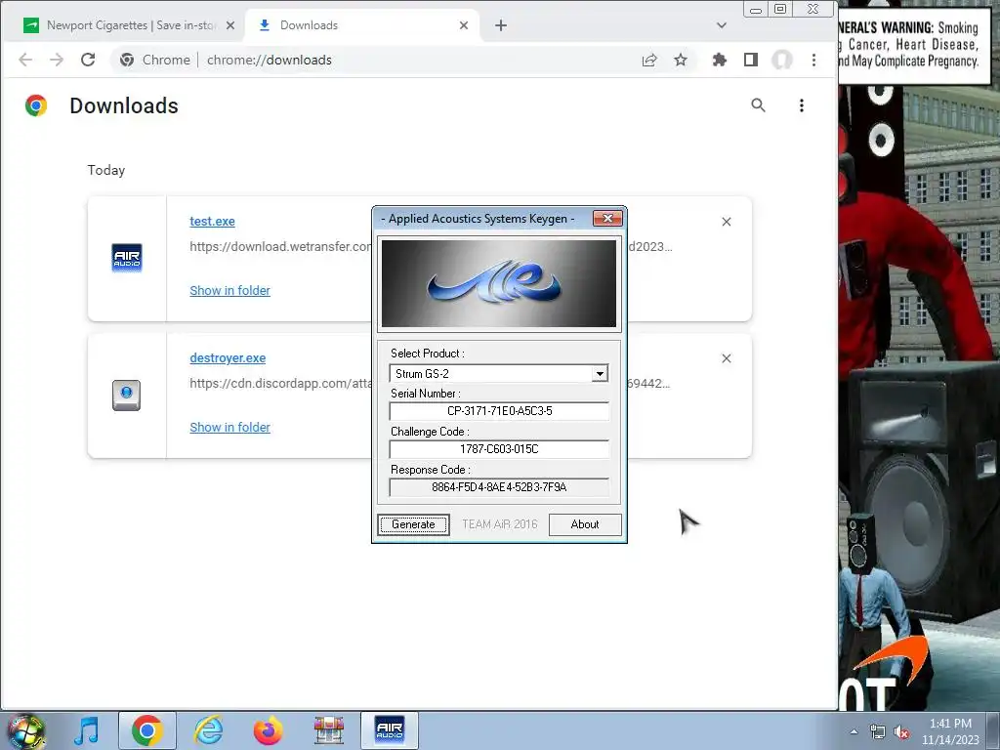Click the Challenge Code field
Screen dimensions: 1000x750
pos(499,449)
